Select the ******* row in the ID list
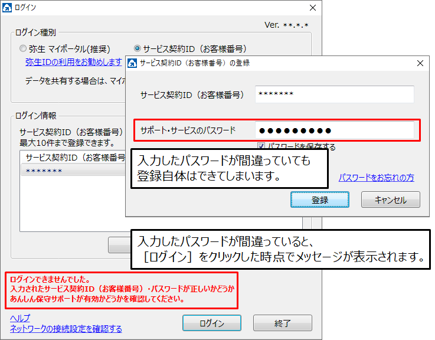 click(73, 170)
